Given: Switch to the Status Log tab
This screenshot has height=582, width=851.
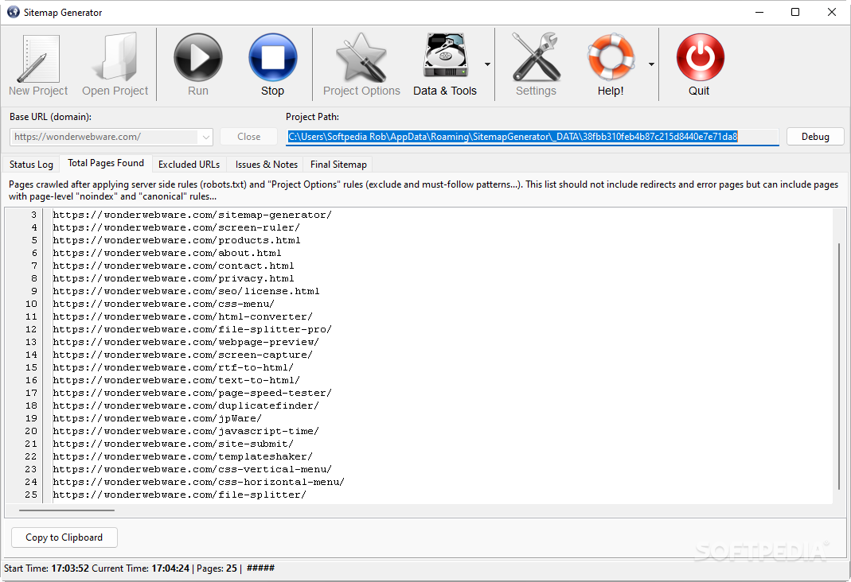Looking at the screenshot, I should 32,165.
